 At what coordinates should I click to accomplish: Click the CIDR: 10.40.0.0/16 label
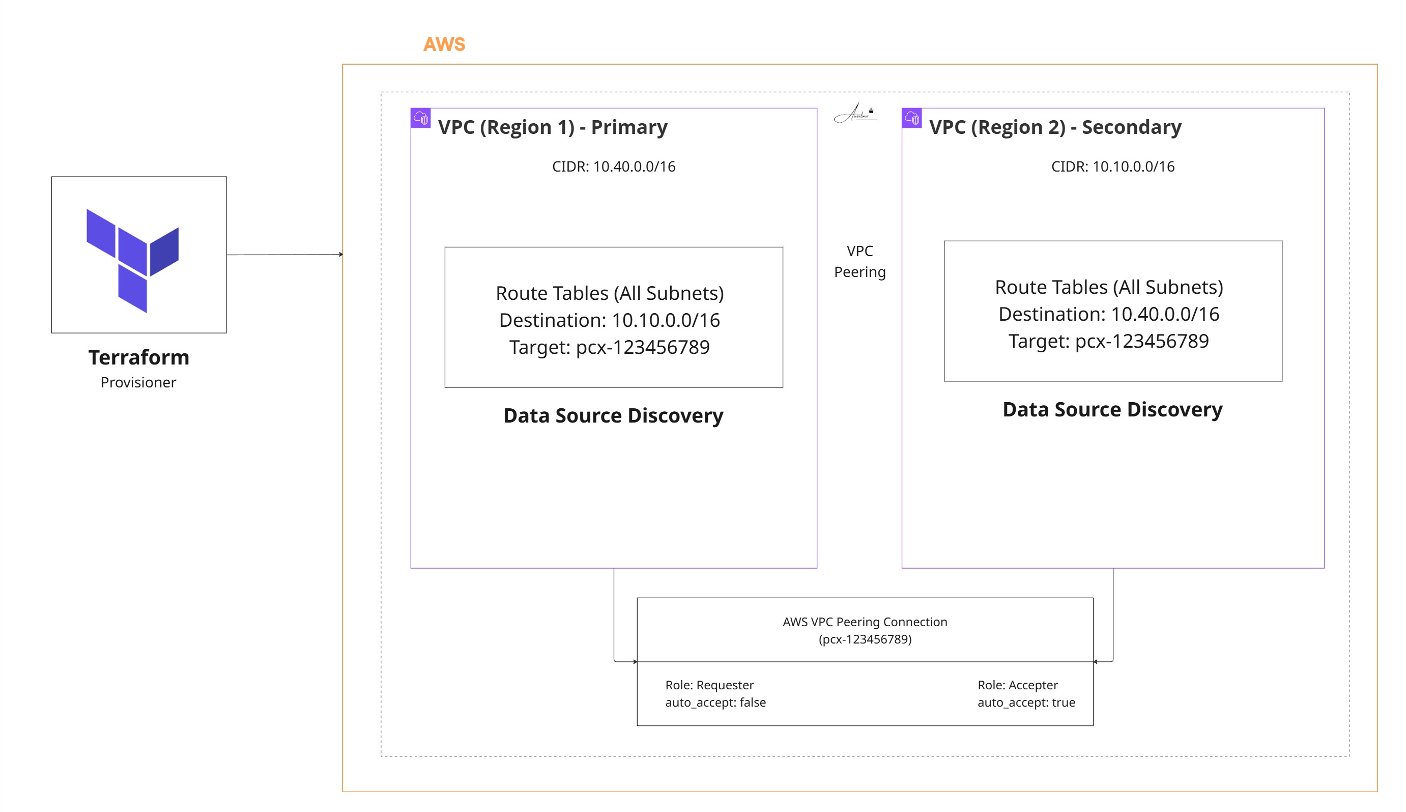point(614,166)
